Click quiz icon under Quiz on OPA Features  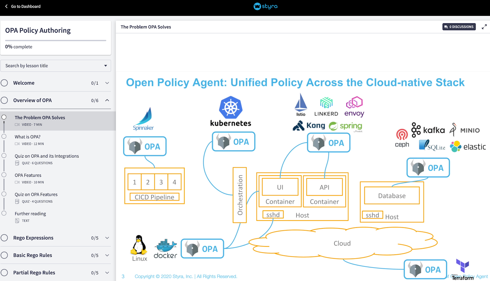(17, 202)
